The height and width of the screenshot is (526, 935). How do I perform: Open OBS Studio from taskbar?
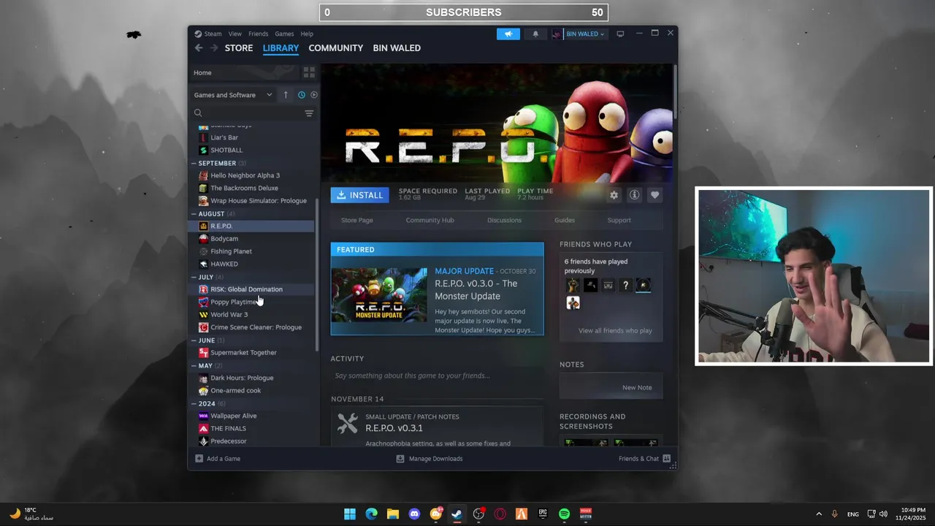click(478, 514)
